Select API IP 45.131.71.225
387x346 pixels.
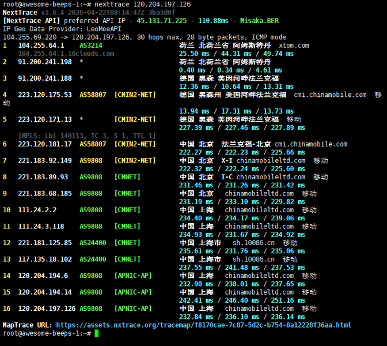coord(162,21)
